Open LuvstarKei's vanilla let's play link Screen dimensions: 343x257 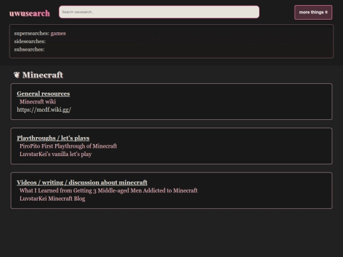click(55, 154)
